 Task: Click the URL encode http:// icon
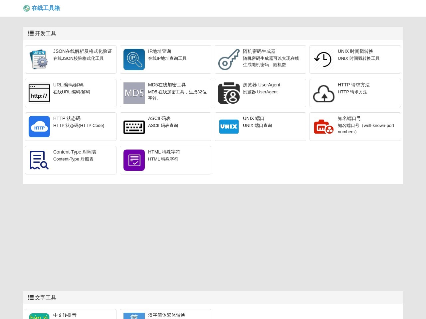(39, 93)
